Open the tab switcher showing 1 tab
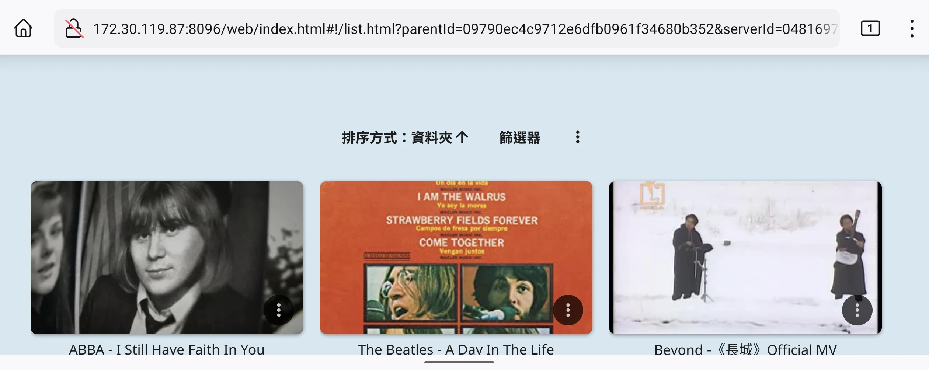The image size is (929, 370). click(870, 28)
